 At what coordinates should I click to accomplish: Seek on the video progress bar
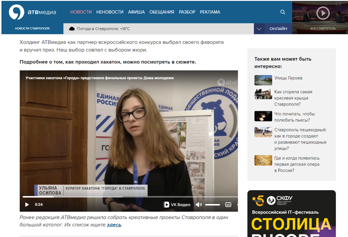coord(130,197)
